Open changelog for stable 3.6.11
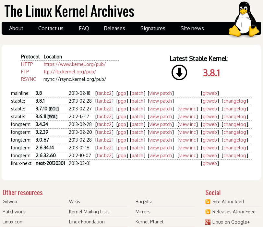Screen dimensions: 263x227 pyautogui.click(x=235, y=117)
